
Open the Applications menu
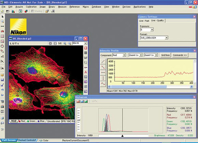coord(140,7)
